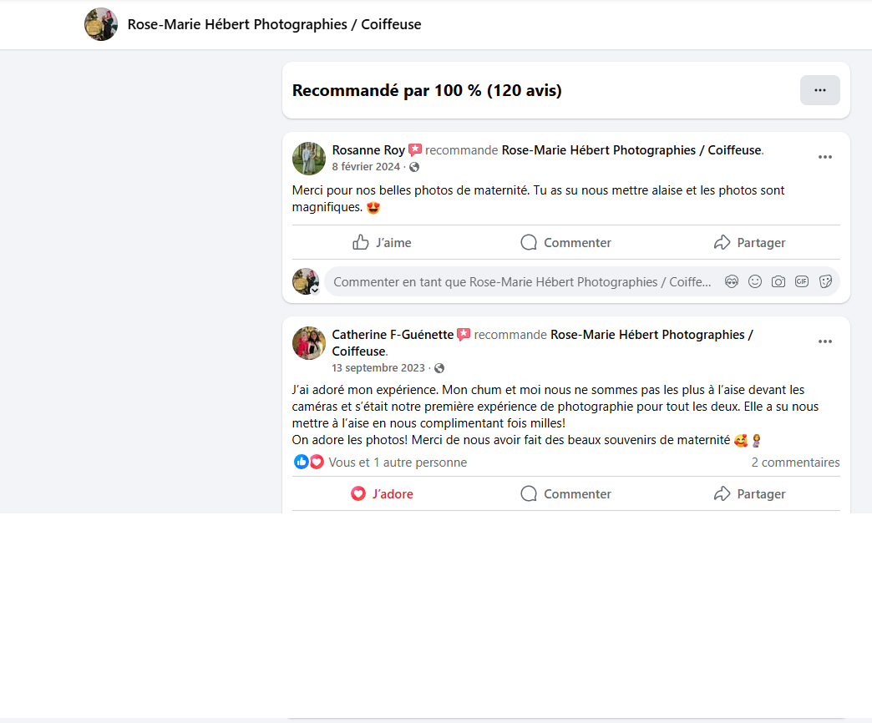Click Catherine's review text J'ai adoré mon expérience
The height and width of the screenshot is (723, 872).
tap(555, 415)
